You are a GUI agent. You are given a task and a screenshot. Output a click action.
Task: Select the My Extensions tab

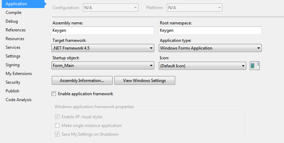(19, 74)
